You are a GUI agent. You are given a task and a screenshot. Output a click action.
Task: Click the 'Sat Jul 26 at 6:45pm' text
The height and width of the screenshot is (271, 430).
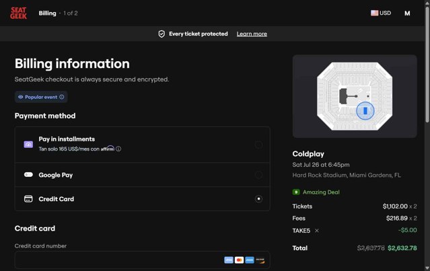click(x=321, y=165)
